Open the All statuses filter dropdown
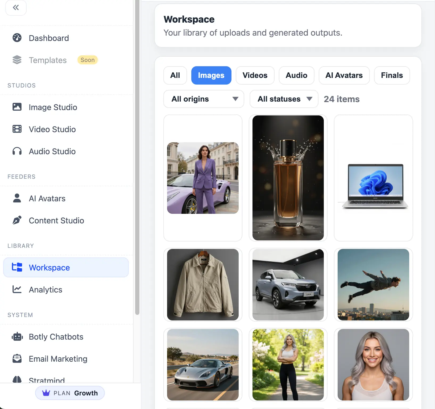This screenshot has width=435, height=409. (284, 99)
